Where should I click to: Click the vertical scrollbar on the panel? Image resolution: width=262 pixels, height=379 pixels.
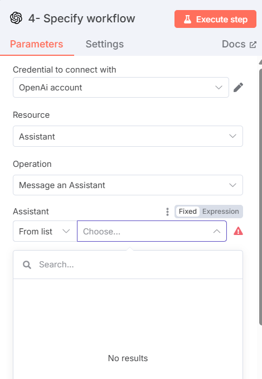[x=260, y=196]
